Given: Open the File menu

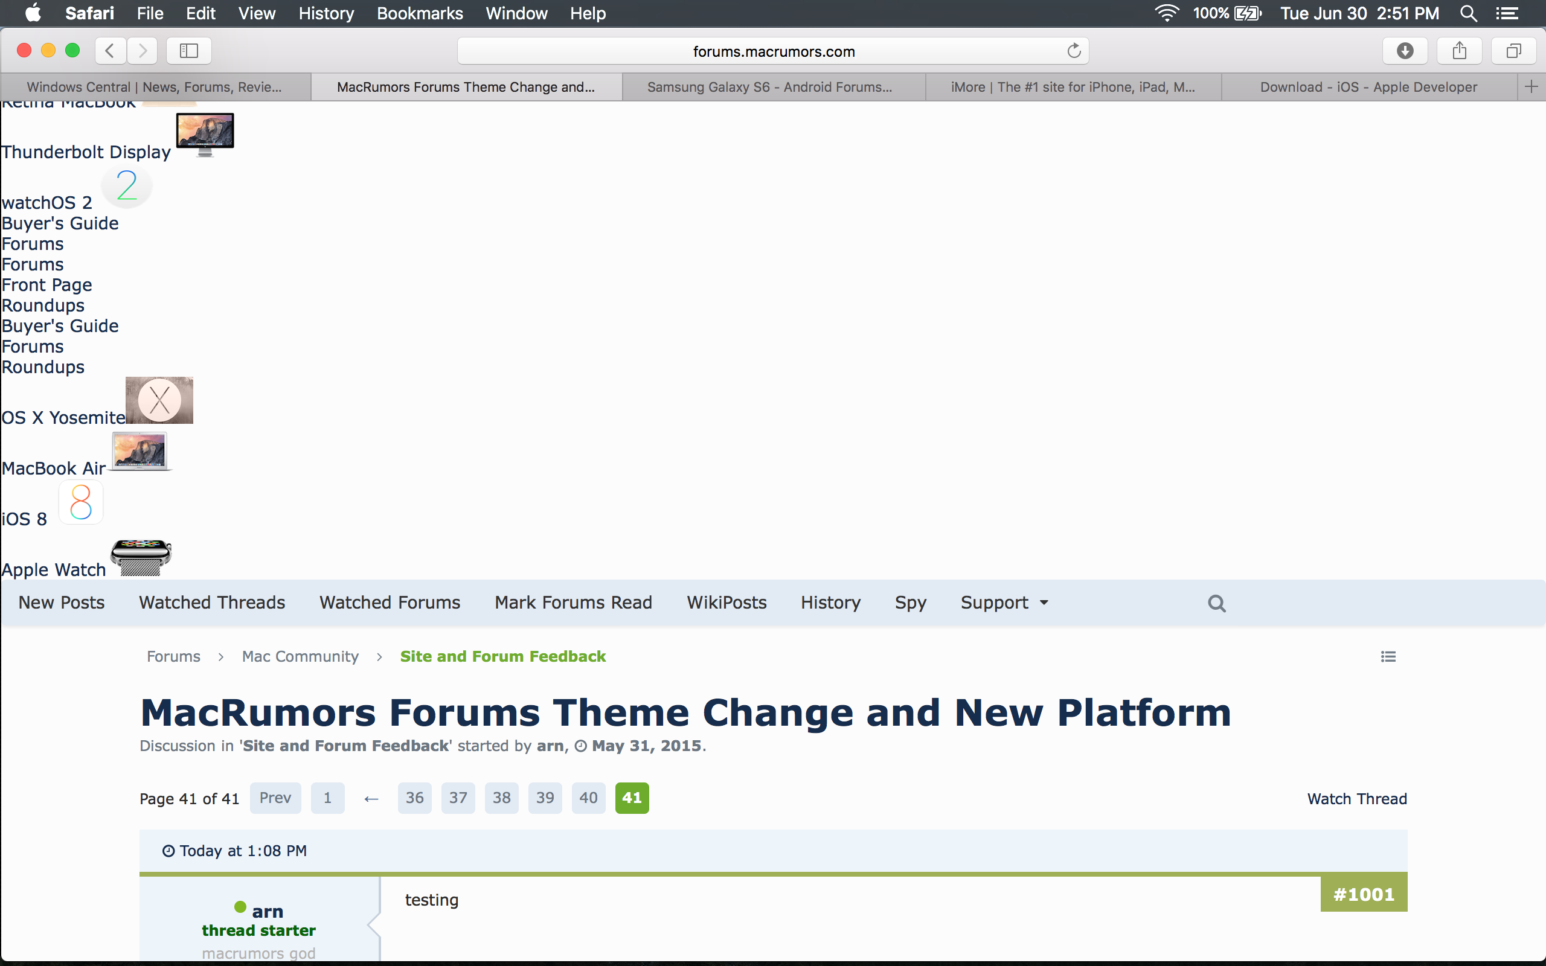Looking at the screenshot, I should click(150, 13).
